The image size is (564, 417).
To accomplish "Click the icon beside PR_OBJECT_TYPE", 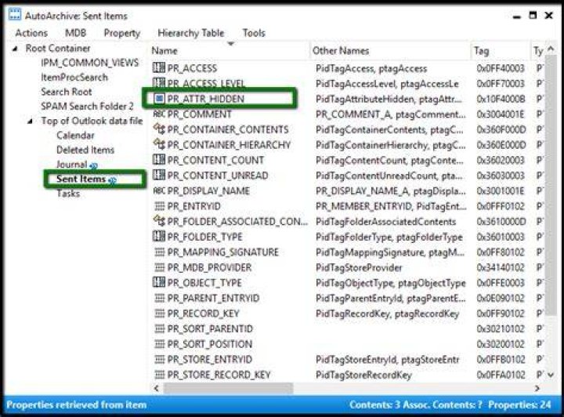I will (x=159, y=282).
